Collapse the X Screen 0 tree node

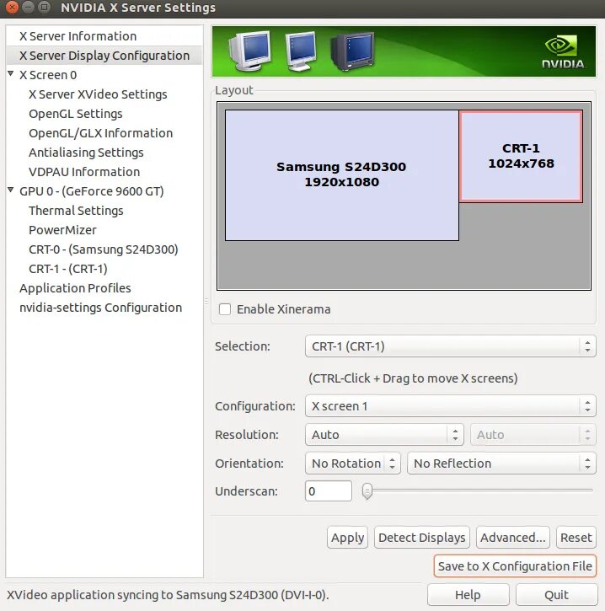[x=11, y=73]
